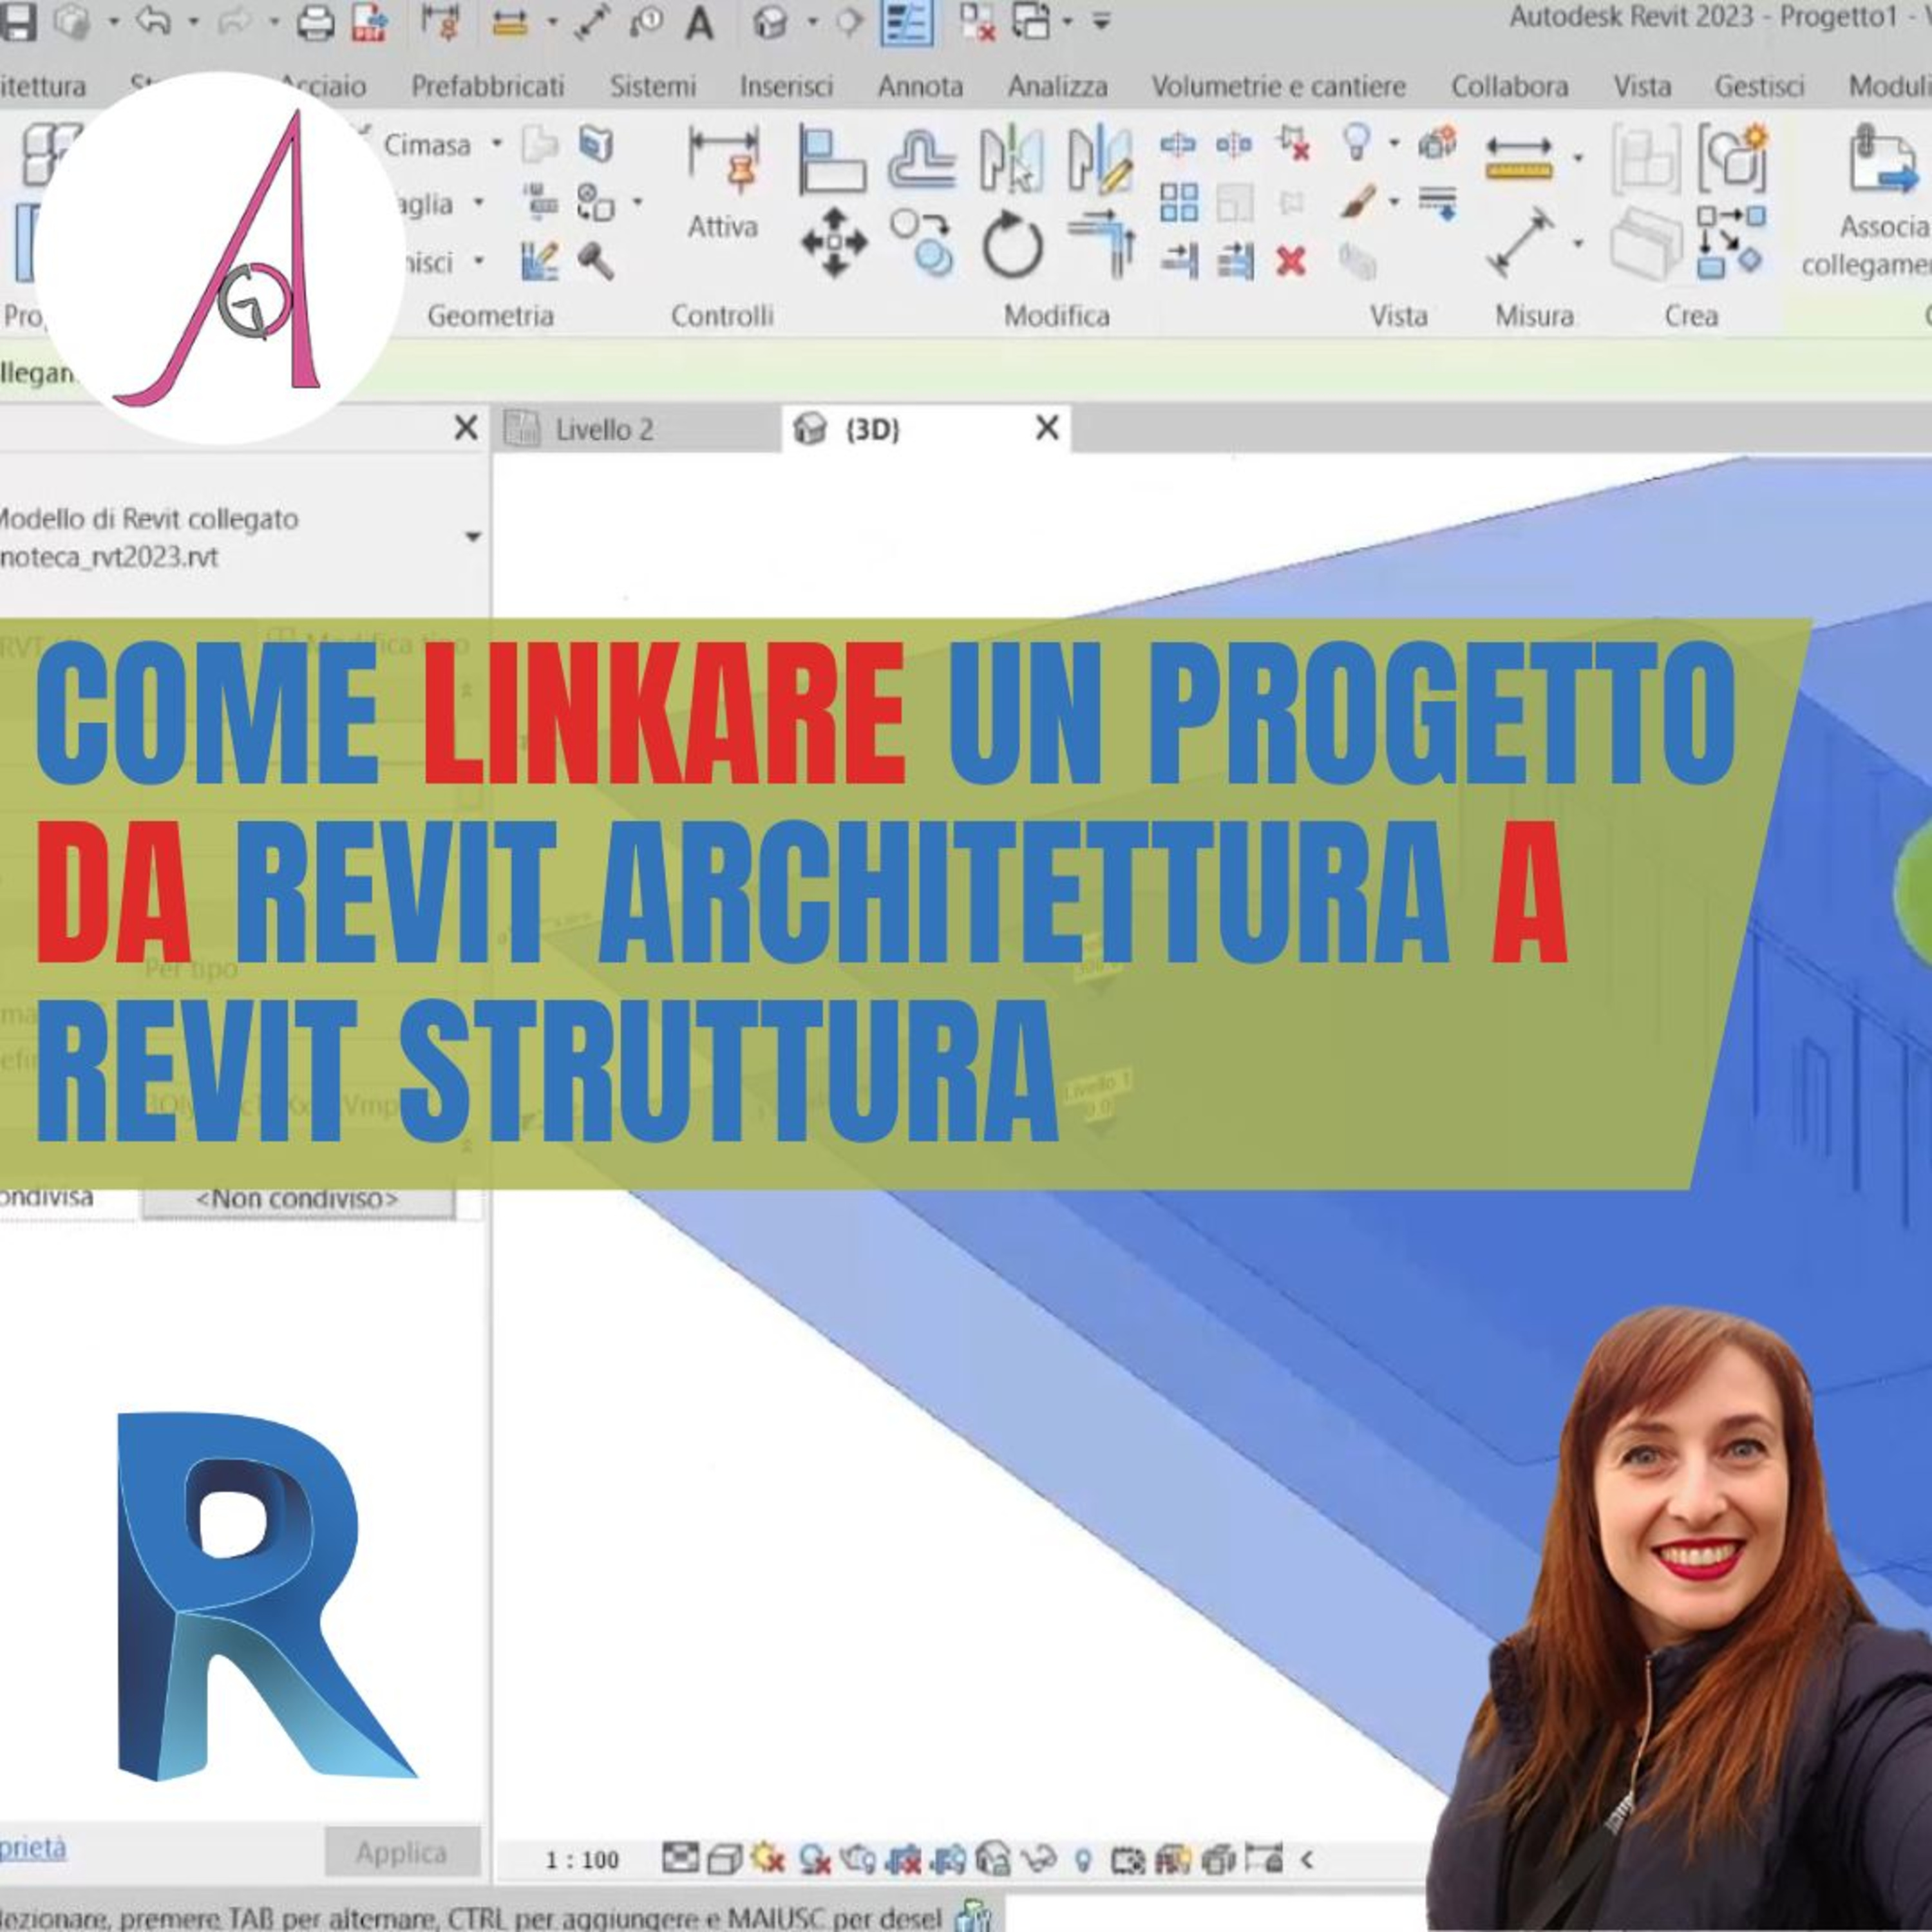Click the Detail Level icon on view bar

(x=680, y=1859)
